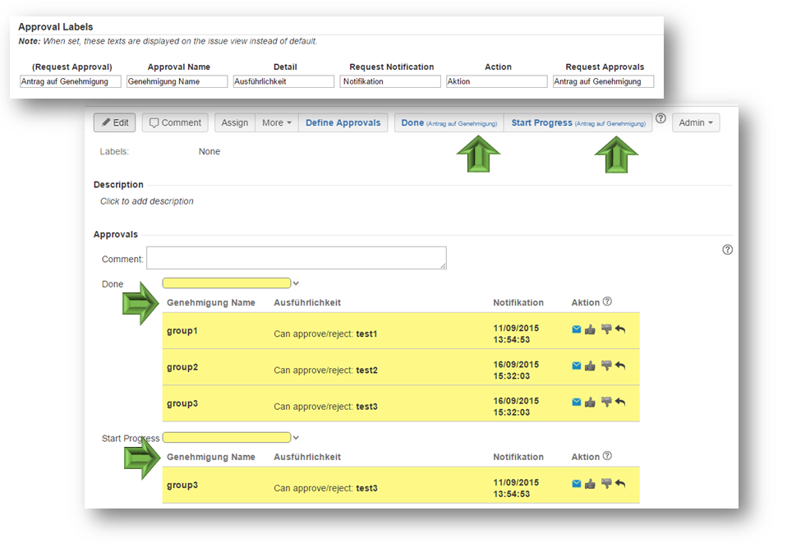Open the More dropdown menu

pyautogui.click(x=277, y=123)
